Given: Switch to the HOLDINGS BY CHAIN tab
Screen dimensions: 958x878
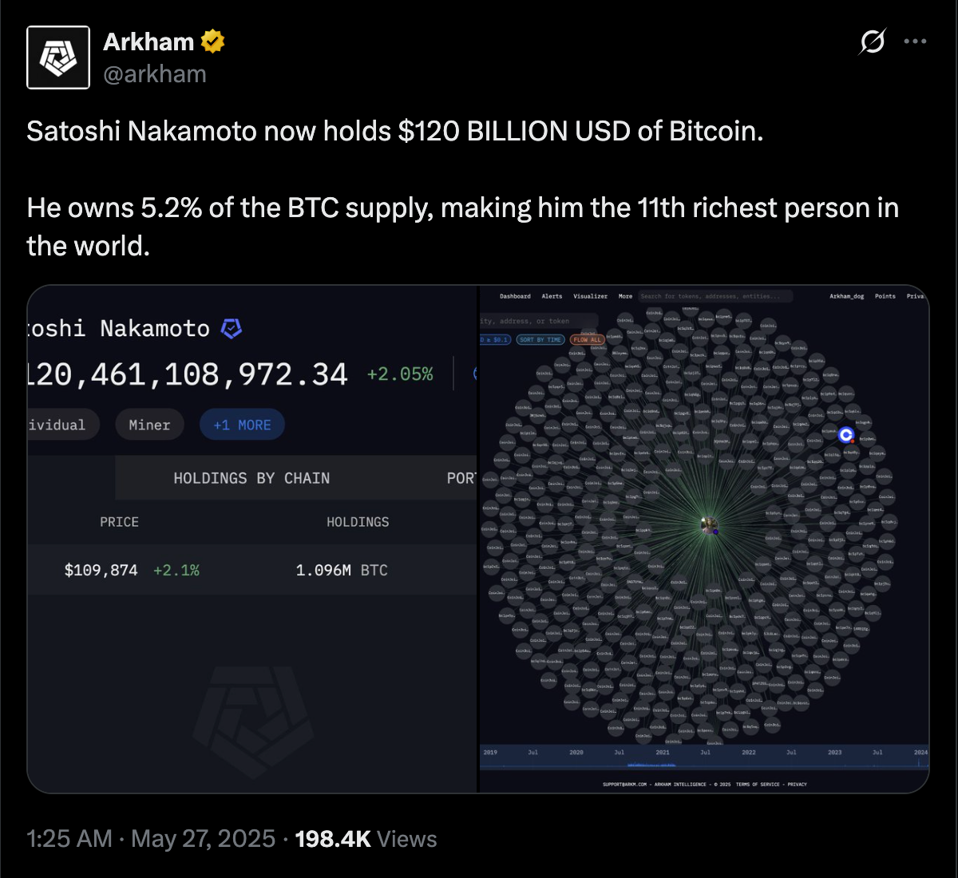Looking at the screenshot, I should pos(251,478).
